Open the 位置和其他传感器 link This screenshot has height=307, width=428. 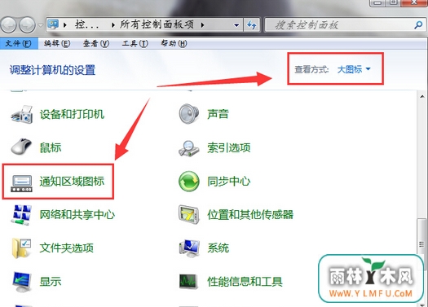(x=250, y=215)
